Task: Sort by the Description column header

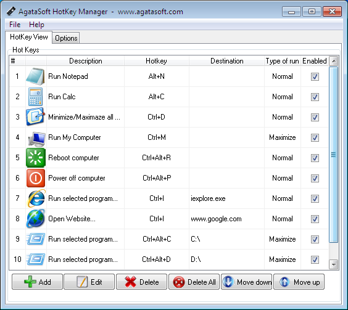Action: [85, 61]
